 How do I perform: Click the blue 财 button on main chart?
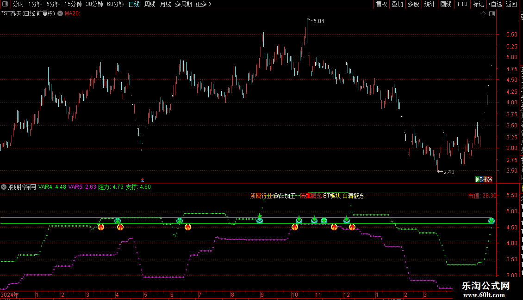tap(482, 179)
